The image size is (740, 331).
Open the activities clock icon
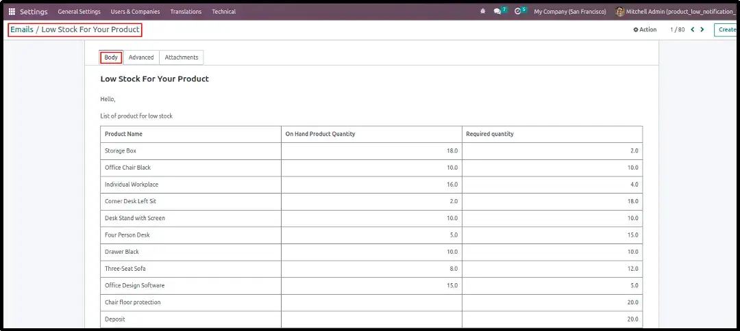pyautogui.click(x=518, y=12)
